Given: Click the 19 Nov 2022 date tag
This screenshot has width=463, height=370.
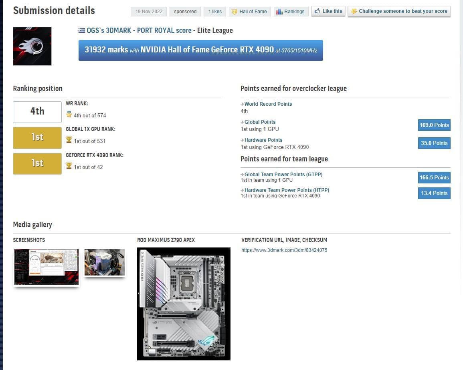Looking at the screenshot, I should [x=149, y=12].
